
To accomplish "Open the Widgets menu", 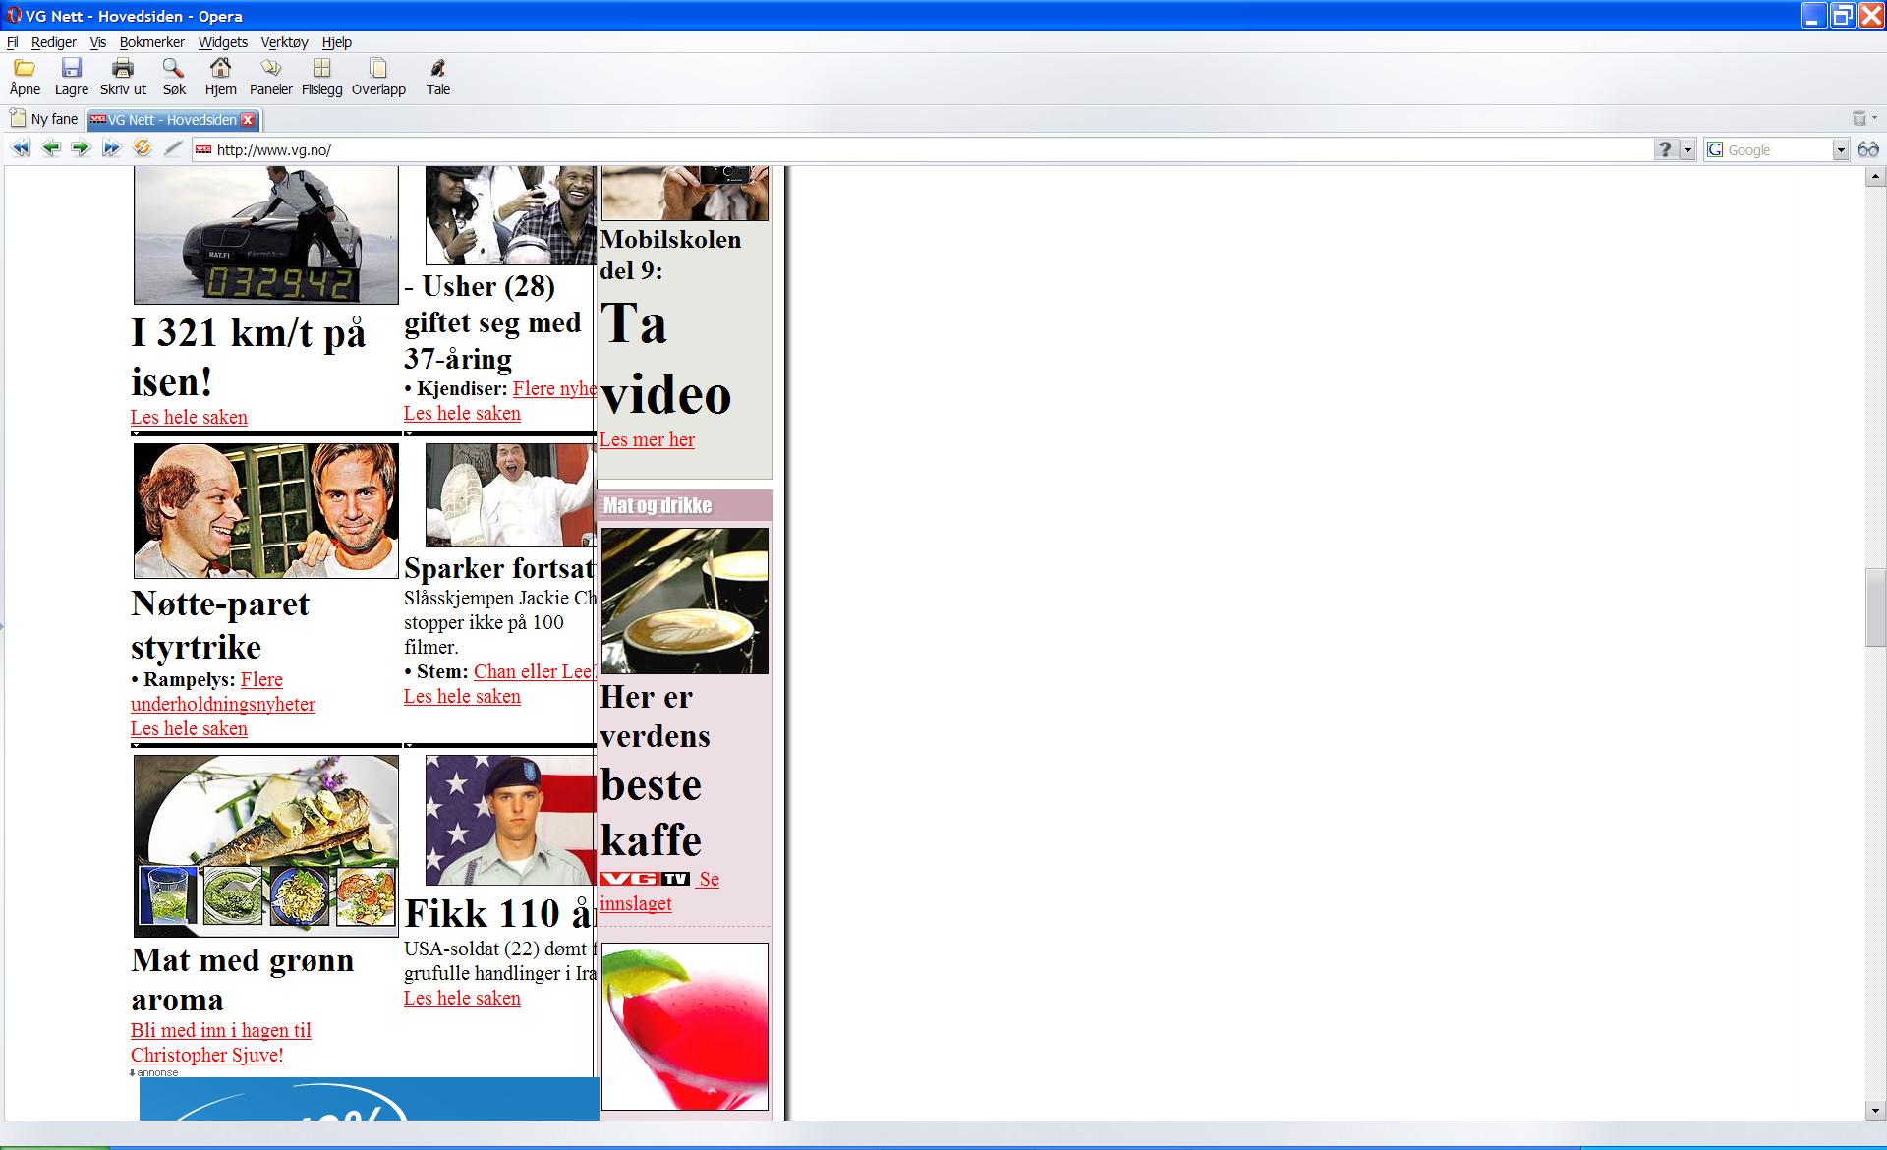I will pyautogui.click(x=223, y=42).
